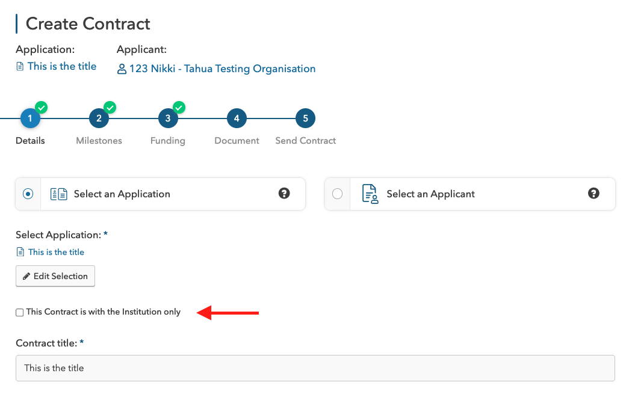Choose the 'Select an Applicant' radio button
Image resolution: width=629 pixels, height=397 pixels.
click(337, 194)
